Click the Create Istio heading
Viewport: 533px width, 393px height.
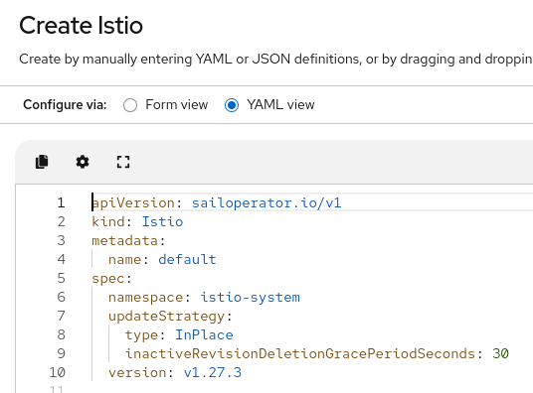[81, 26]
